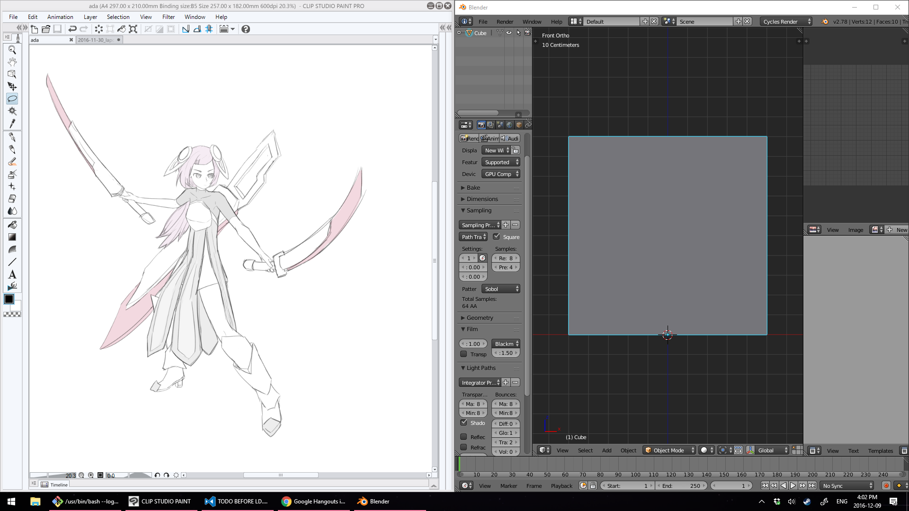Click New document icon in Clip Studio toolbar
909x511 pixels.
click(35, 29)
